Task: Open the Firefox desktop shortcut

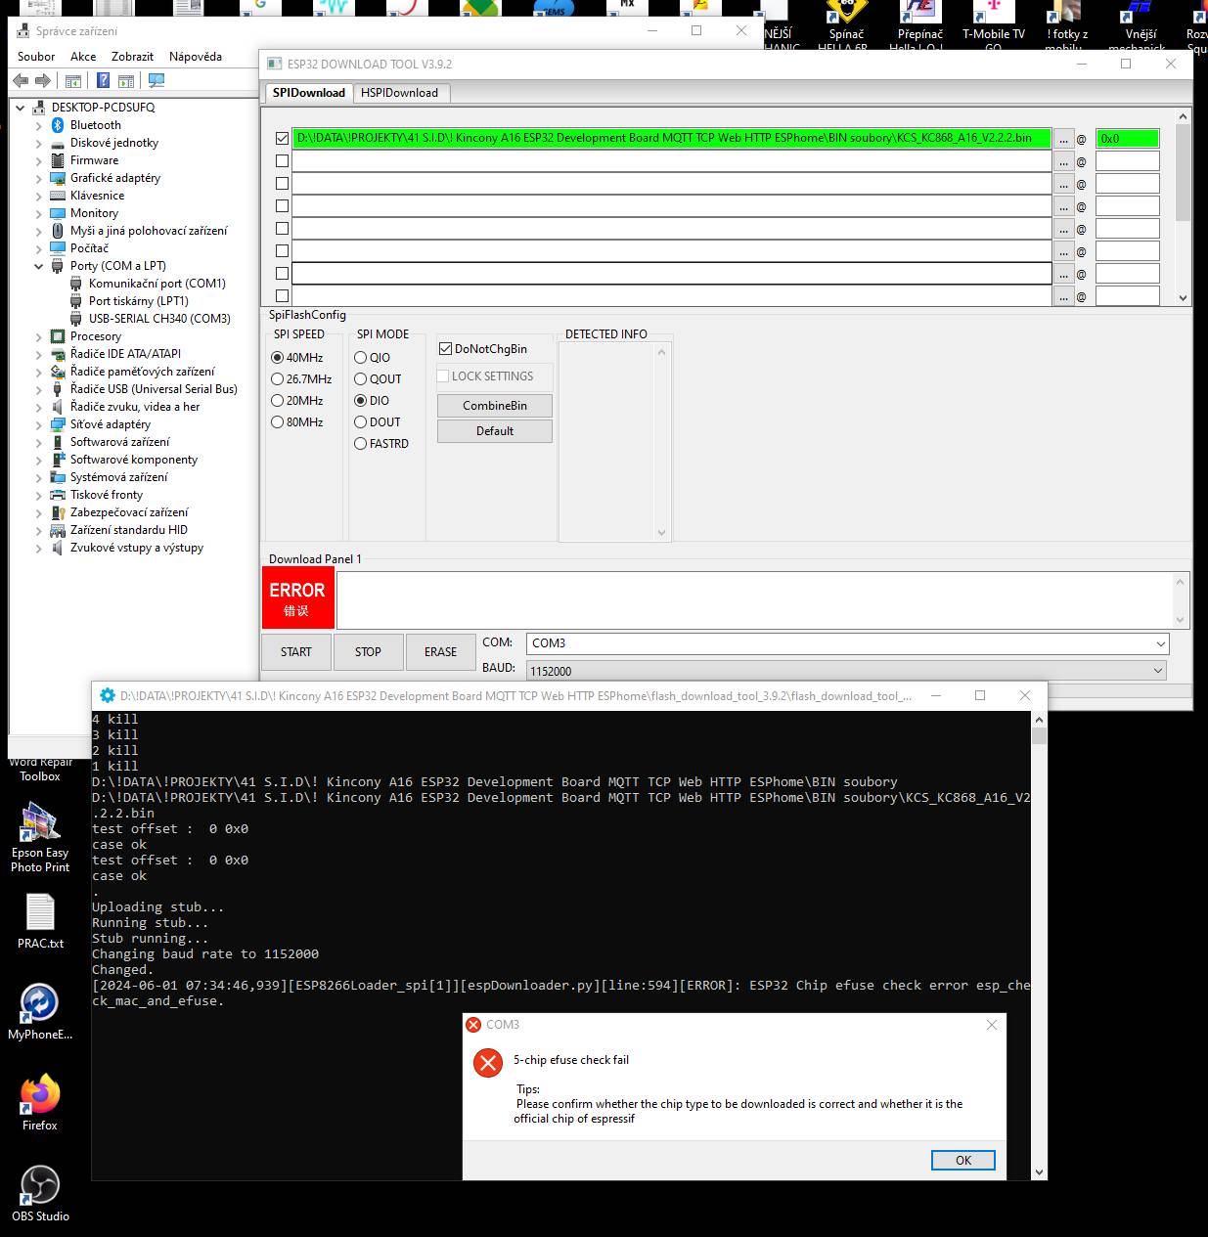Action: [x=40, y=1095]
